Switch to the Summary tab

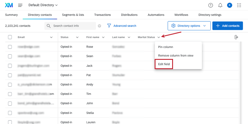(11, 15)
